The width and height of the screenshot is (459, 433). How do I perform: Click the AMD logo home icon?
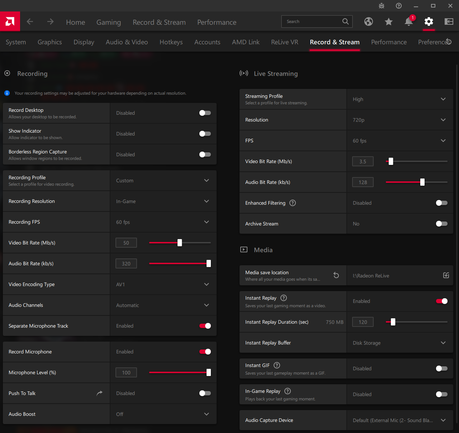point(10,22)
